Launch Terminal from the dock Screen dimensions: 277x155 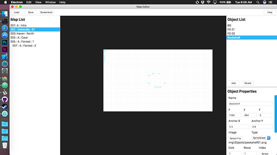pyautogui.click(x=5, y=21)
